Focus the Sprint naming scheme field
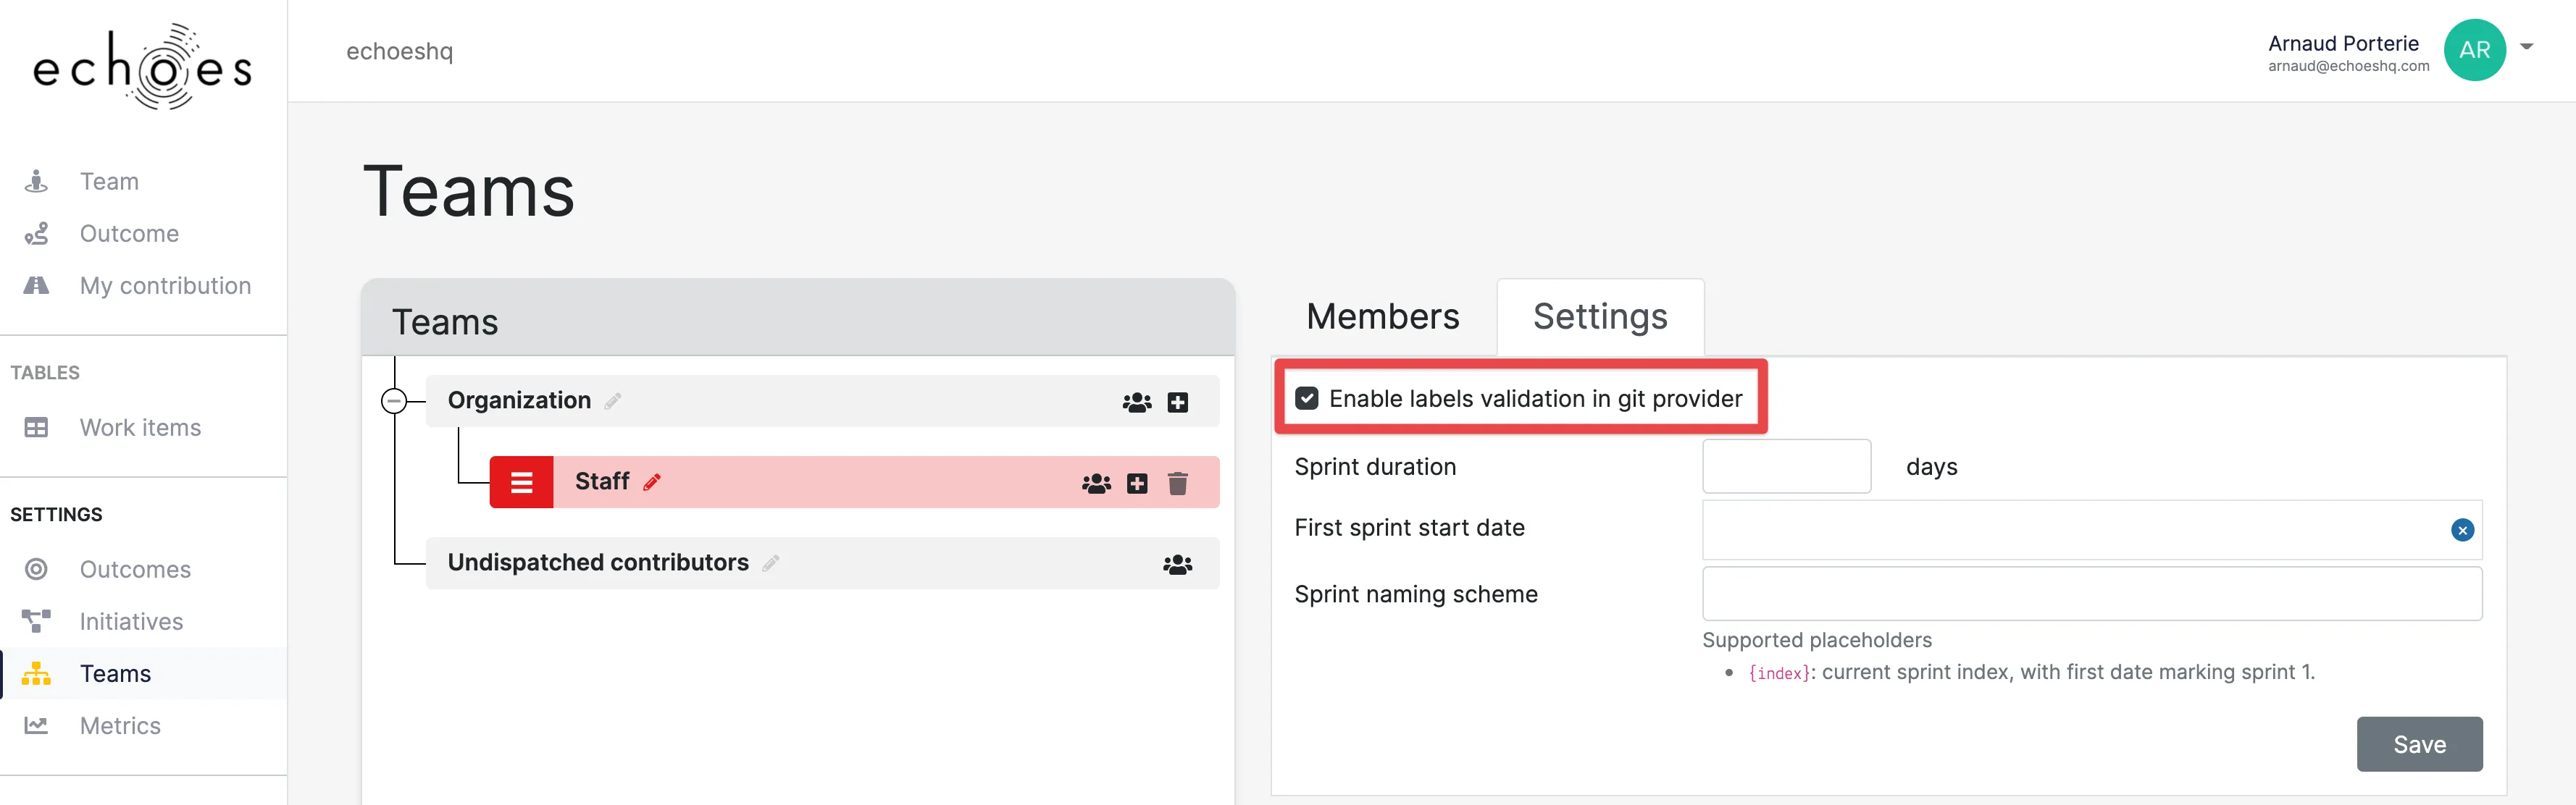Image resolution: width=2576 pixels, height=805 pixels. (x=2092, y=594)
